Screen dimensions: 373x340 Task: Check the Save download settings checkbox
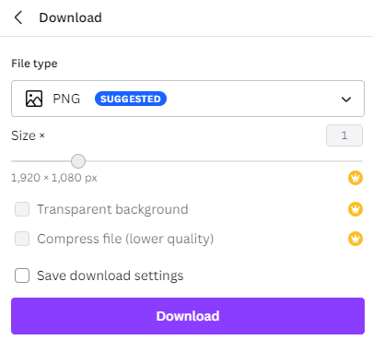22,276
